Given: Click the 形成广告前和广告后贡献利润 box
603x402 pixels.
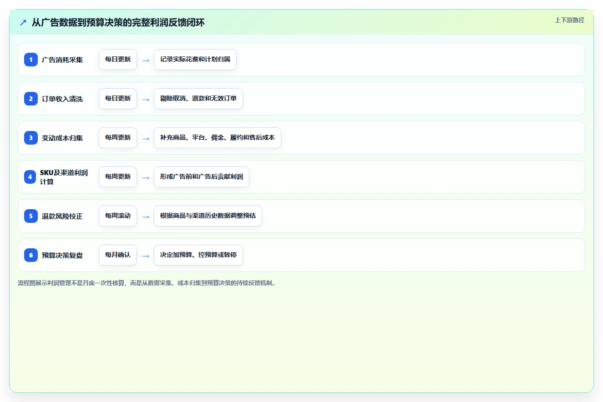Looking at the screenshot, I should [202, 177].
